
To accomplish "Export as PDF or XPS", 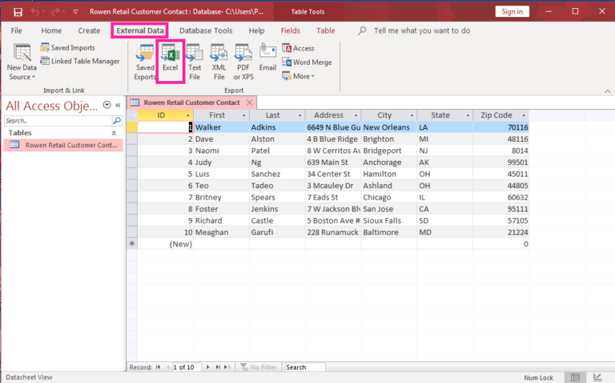I will pyautogui.click(x=243, y=62).
